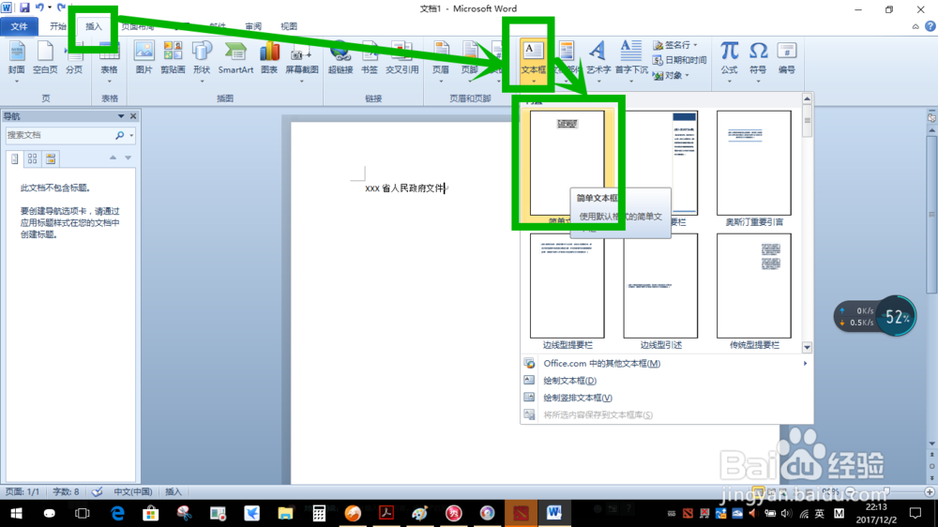Open Word help
This screenshot has height=527, width=938.
(x=930, y=26)
